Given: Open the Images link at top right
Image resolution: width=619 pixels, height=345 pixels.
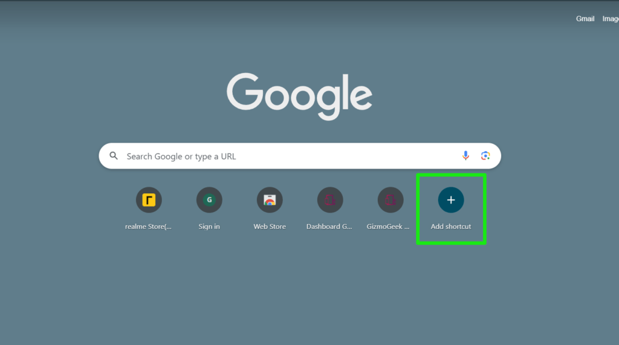Looking at the screenshot, I should pos(611,19).
